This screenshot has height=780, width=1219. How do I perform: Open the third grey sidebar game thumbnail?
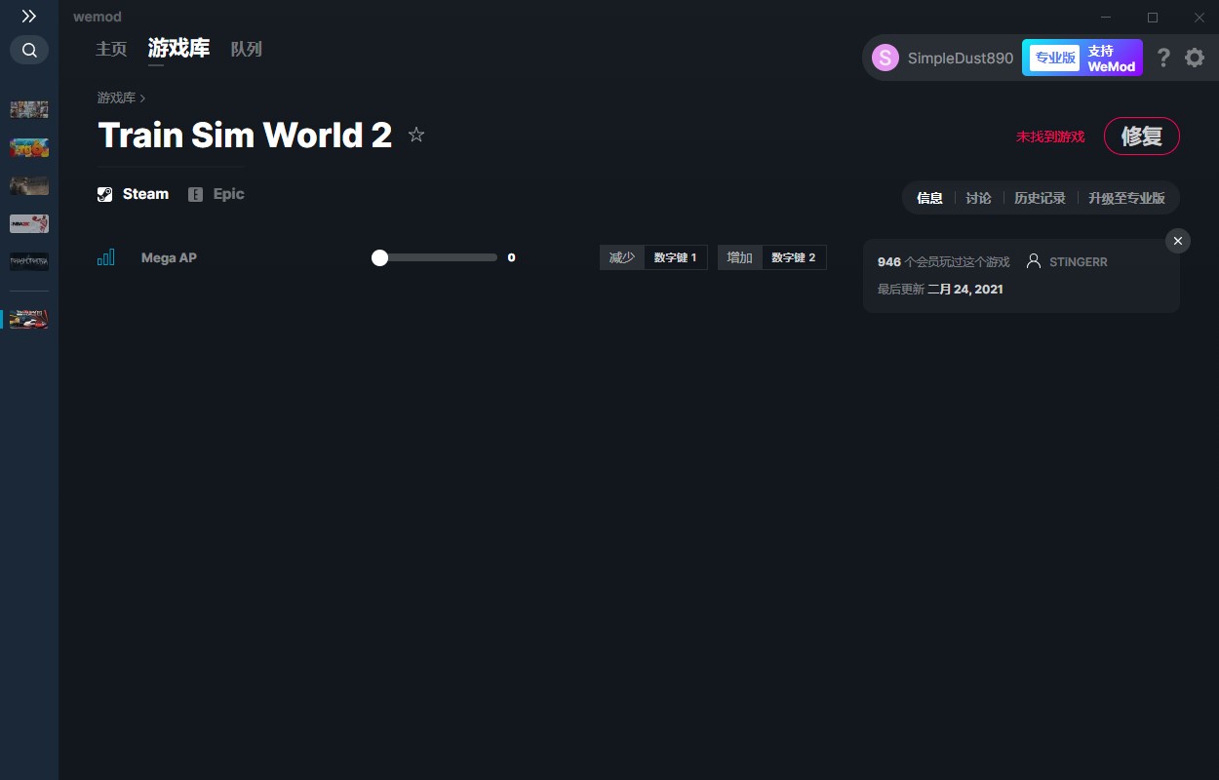(x=29, y=185)
